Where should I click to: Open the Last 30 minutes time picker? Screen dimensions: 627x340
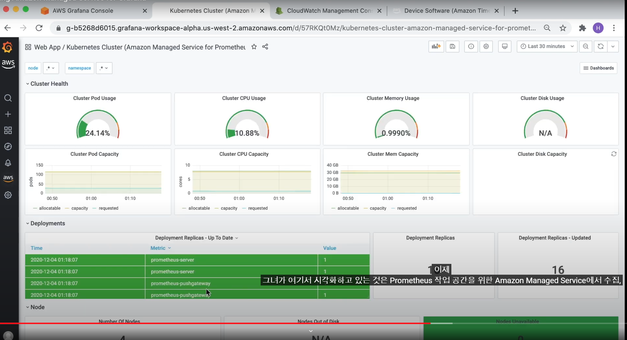coord(547,46)
